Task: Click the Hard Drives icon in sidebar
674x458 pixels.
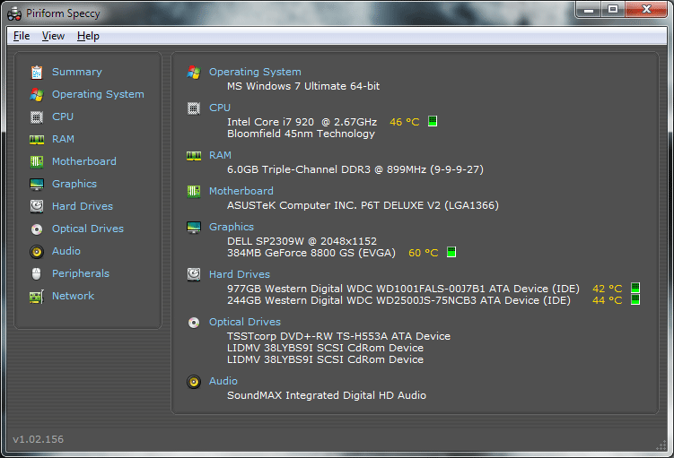Action: tap(37, 206)
